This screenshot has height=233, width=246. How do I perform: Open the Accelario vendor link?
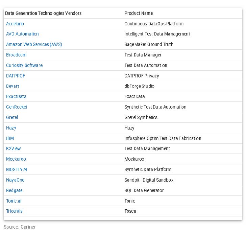[x=15, y=24]
